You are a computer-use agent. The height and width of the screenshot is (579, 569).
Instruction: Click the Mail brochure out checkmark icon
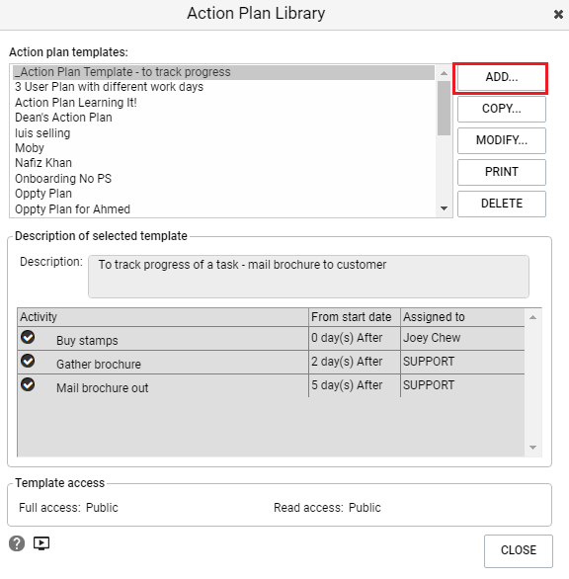pos(28,384)
